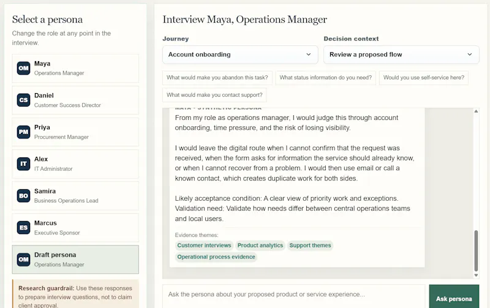Click the Support themes evidence tag
The image size is (490, 308).
coord(310,245)
